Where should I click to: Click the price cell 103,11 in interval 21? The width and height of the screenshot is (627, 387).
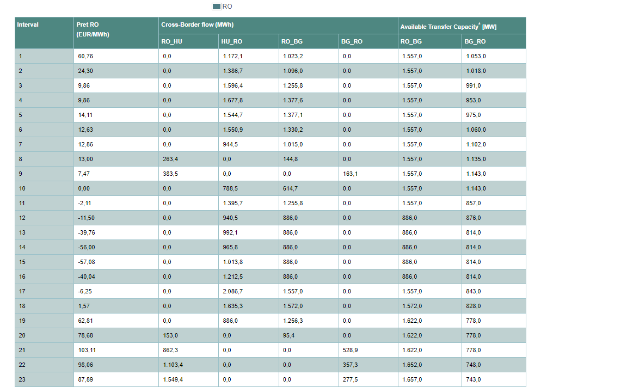click(x=87, y=350)
